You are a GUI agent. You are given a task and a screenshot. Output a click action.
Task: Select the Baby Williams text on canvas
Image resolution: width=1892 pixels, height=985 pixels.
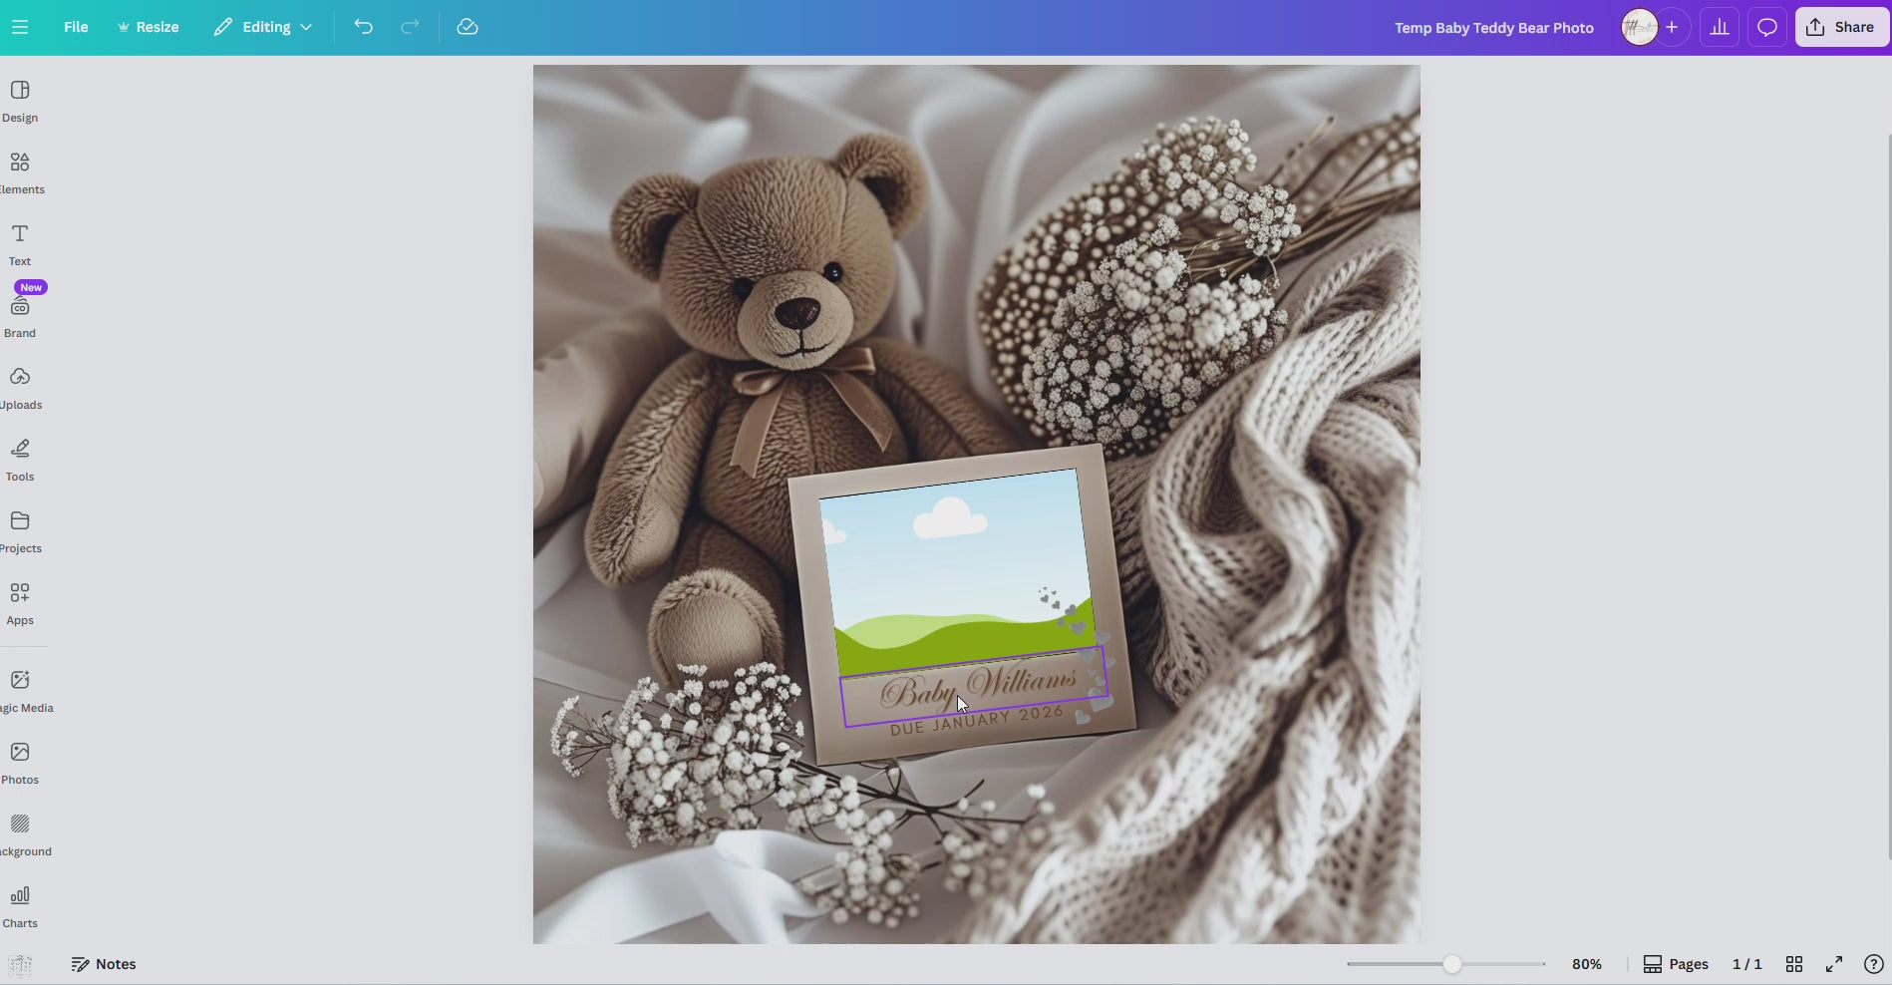(977, 688)
